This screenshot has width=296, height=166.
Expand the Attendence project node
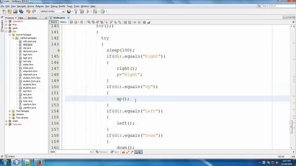click(x=6, y=22)
